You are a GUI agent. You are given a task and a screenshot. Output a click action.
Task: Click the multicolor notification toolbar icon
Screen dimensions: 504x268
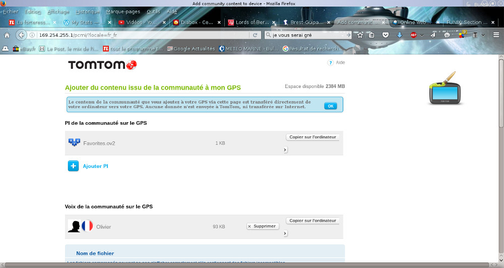(x=462, y=34)
